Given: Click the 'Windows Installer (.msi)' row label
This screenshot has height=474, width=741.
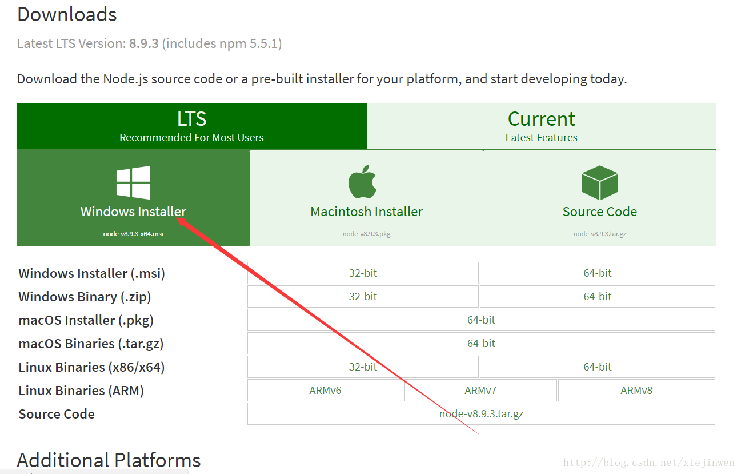Looking at the screenshot, I should pos(91,273).
